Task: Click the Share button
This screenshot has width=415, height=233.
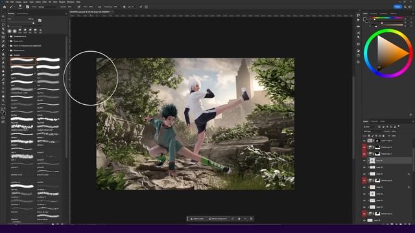Action: [397, 7]
